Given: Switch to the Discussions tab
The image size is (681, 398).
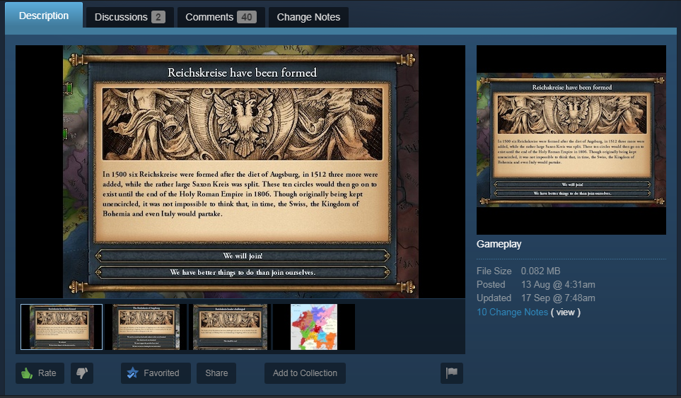Looking at the screenshot, I should coord(130,18).
